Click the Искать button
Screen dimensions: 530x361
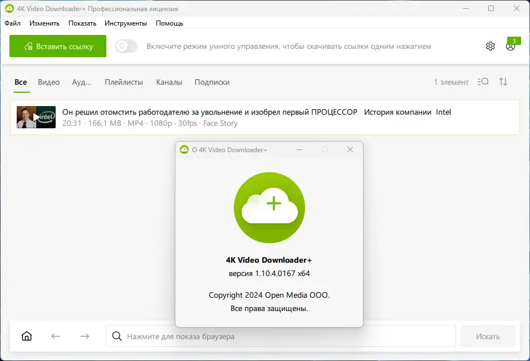click(x=488, y=336)
